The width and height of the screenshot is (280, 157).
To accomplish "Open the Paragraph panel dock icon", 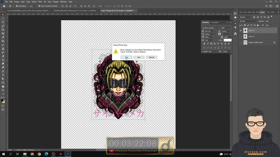I will click(x=235, y=27).
